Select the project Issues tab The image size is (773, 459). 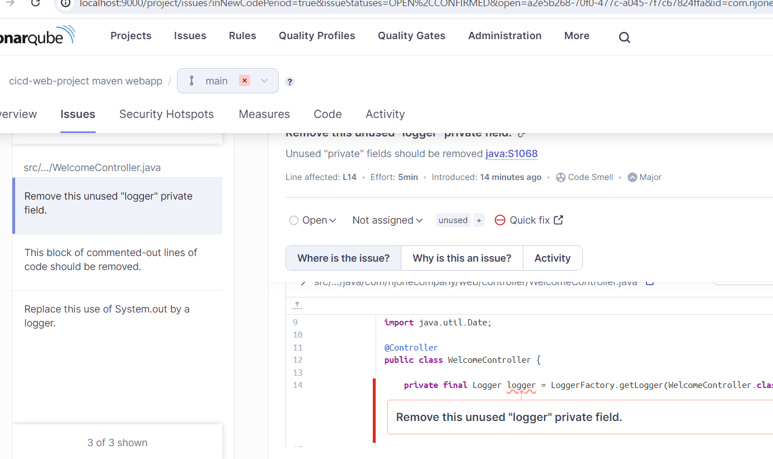[x=78, y=114]
